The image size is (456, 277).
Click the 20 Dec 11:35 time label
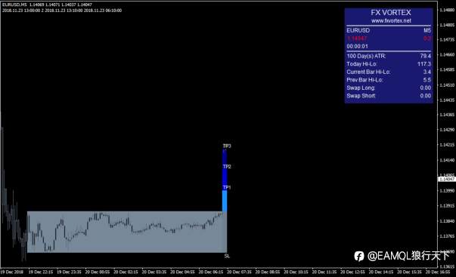click(x=324, y=272)
